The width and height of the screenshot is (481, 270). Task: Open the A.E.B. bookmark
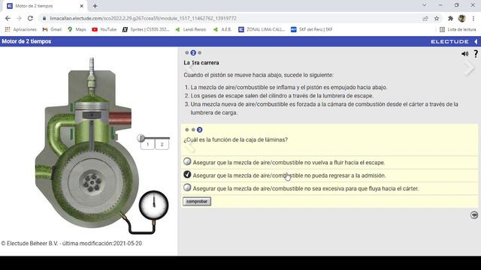[x=222, y=29]
